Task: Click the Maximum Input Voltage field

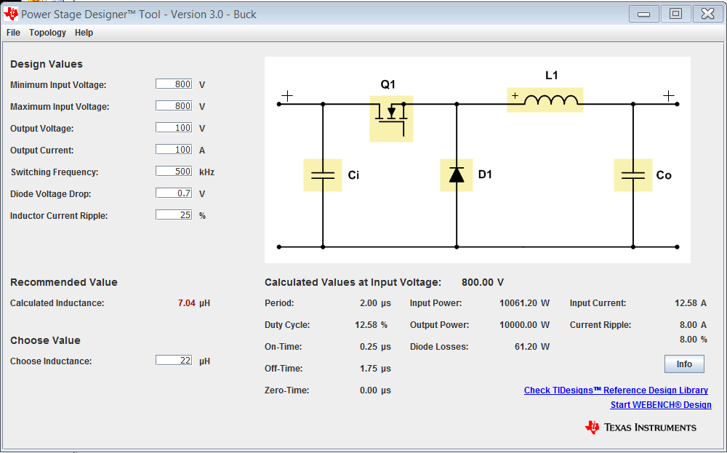Action: [x=174, y=105]
